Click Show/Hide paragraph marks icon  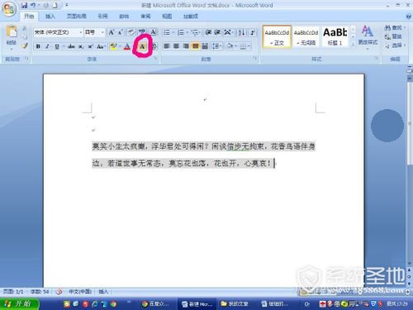pos(252,32)
